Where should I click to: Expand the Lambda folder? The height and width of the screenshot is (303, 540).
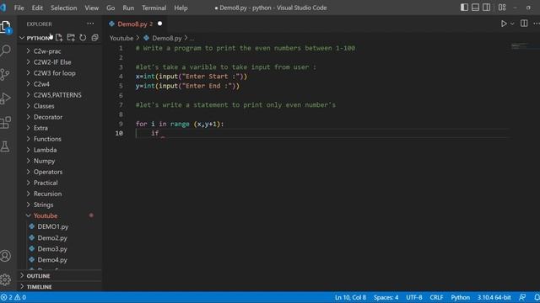coord(45,150)
